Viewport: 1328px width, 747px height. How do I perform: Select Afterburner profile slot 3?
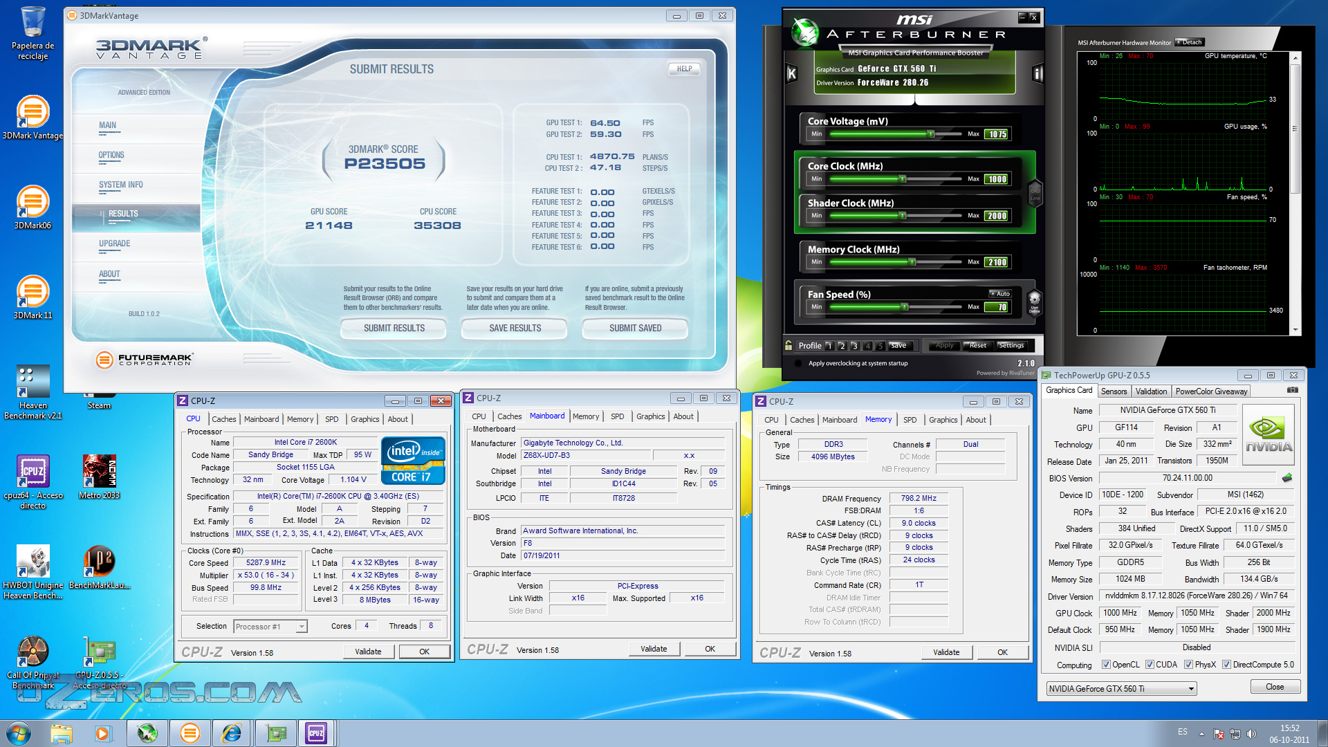855,345
